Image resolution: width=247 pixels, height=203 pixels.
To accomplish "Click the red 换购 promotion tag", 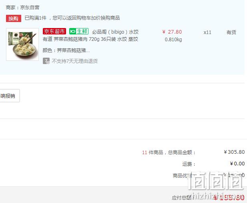I will [14, 18].
